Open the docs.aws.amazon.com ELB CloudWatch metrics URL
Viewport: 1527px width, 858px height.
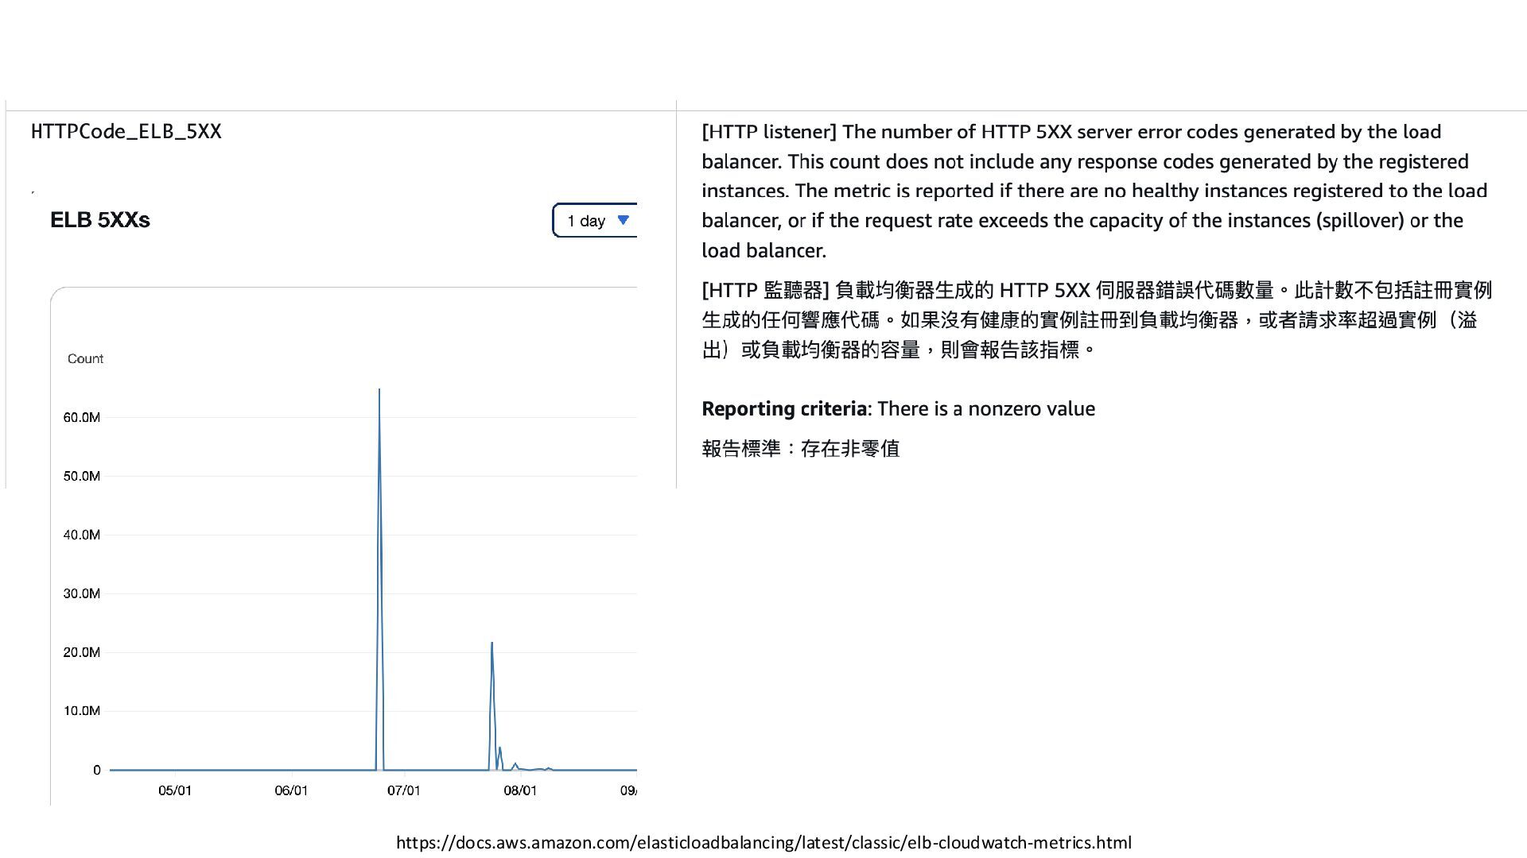pyautogui.click(x=763, y=842)
